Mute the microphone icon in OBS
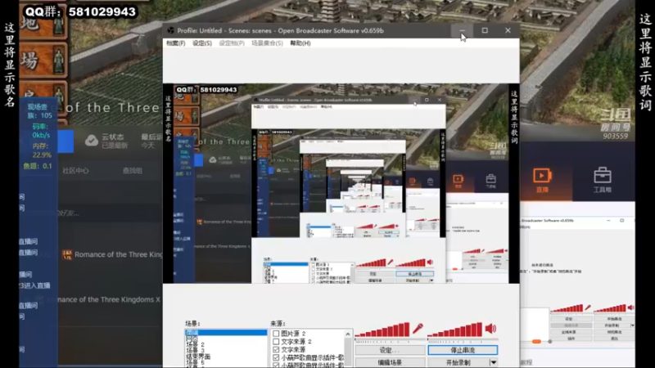The image size is (655, 368). point(418,329)
